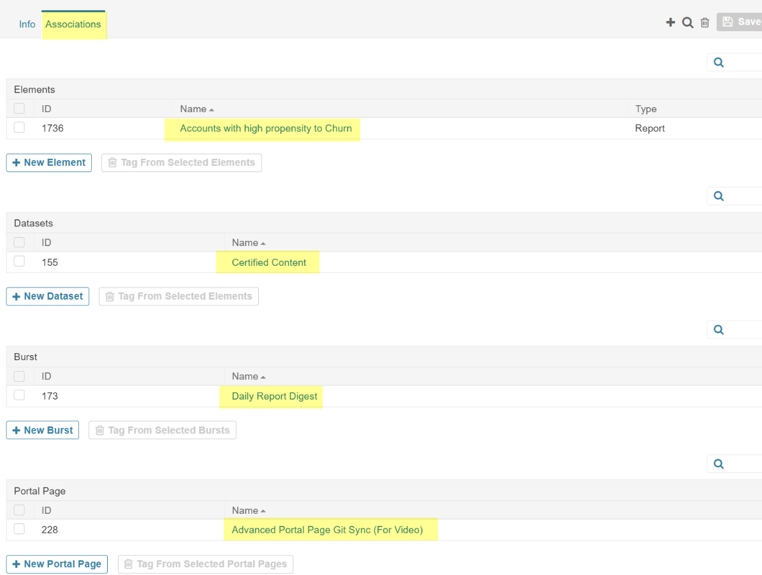Open search for the Burst section
This screenshot has width=762, height=575.
[718, 330]
